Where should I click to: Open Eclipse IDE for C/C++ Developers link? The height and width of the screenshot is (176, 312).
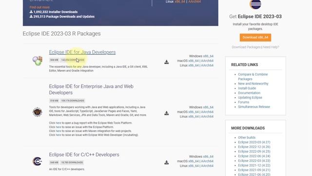pyautogui.click(x=84, y=154)
